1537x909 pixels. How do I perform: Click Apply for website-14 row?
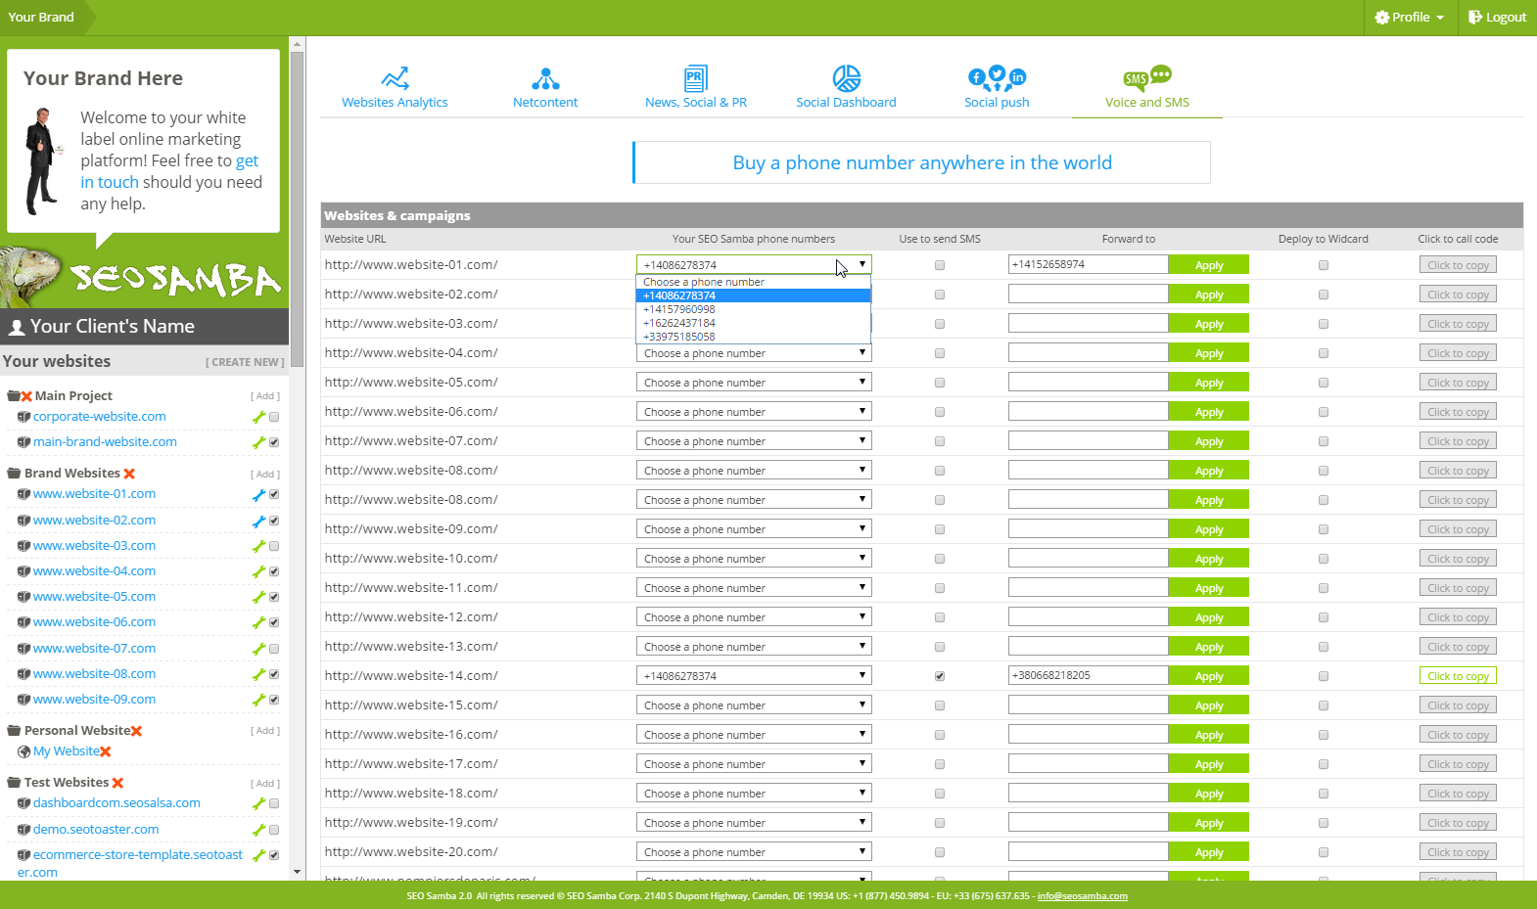(x=1209, y=676)
